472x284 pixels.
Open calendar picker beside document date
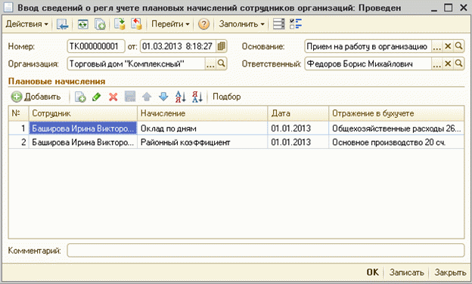pyautogui.click(x=222, y=46)
